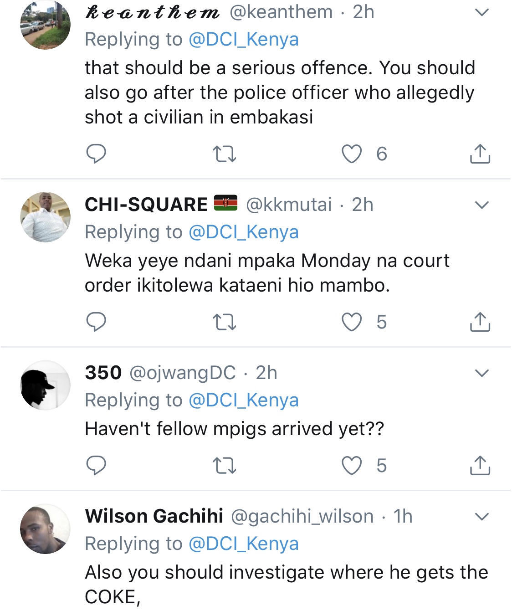Open chevron menu on the 350 tweet

coord(481,373)
